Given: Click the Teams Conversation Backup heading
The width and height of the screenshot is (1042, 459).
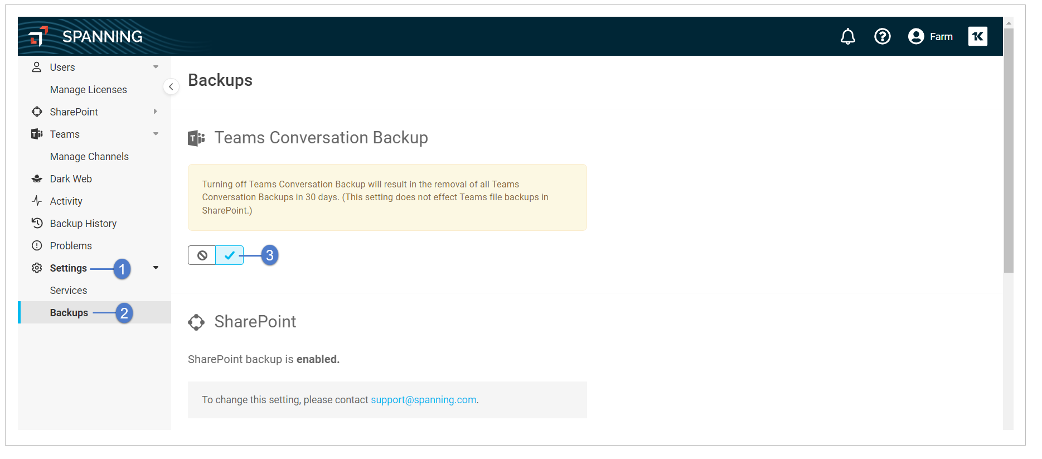Looking at the screenshot, I should tap(321, 138).
